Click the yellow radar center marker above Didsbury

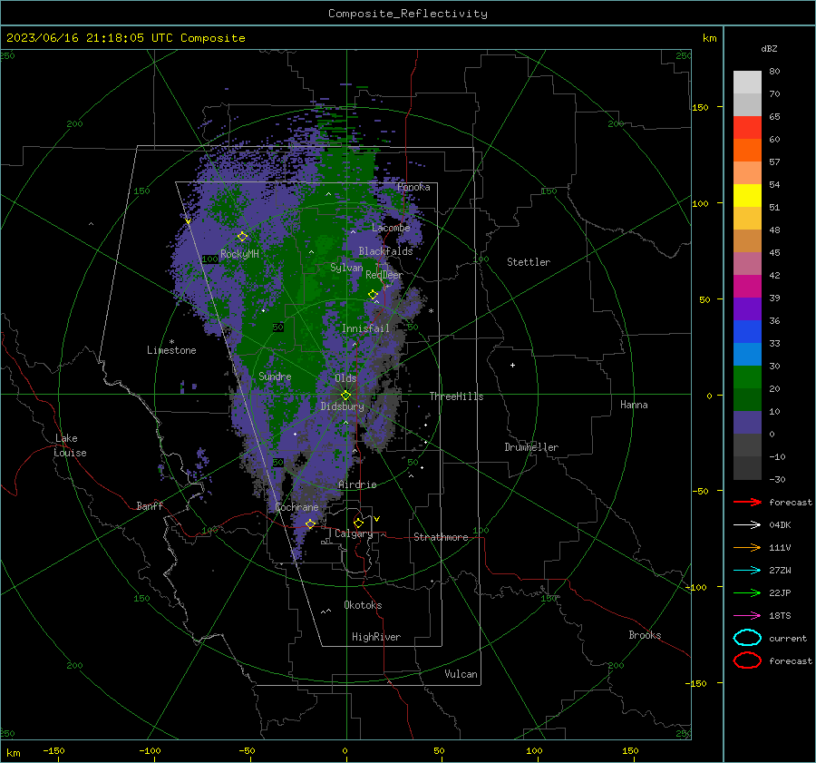[345, 396]
